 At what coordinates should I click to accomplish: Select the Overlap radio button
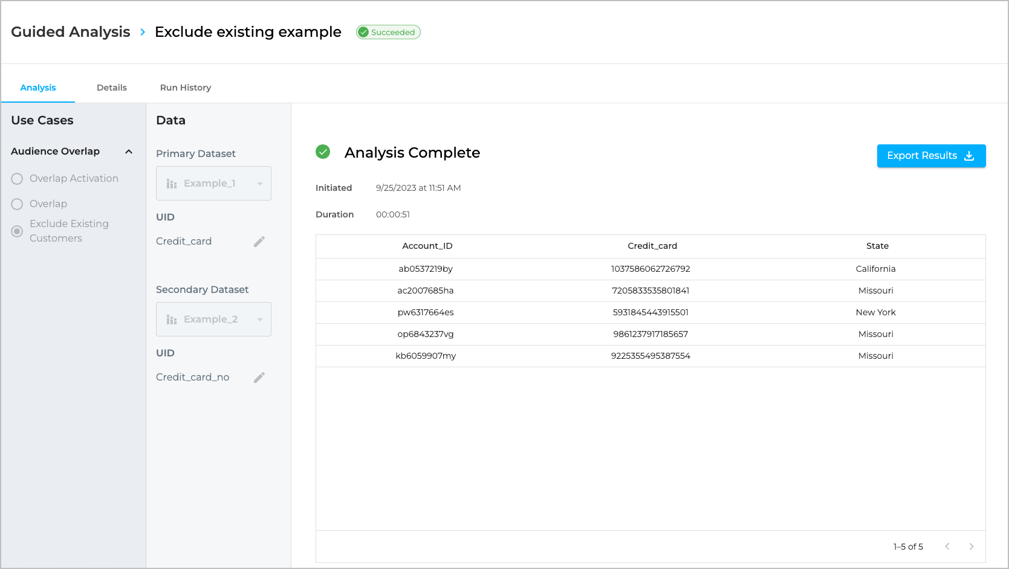point(17,204)
